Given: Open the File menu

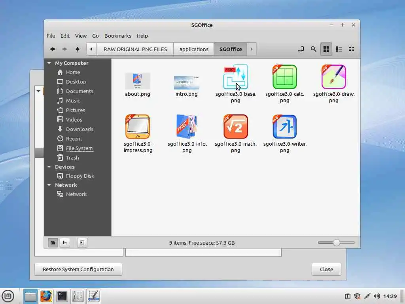Looking at the screenshot, I should [51, 36].
